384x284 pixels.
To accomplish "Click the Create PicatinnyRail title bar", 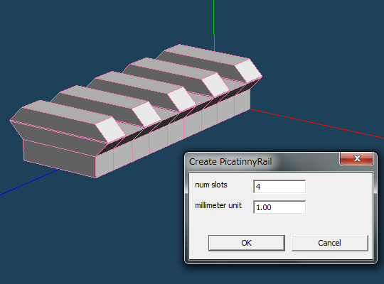I will 262,161.
